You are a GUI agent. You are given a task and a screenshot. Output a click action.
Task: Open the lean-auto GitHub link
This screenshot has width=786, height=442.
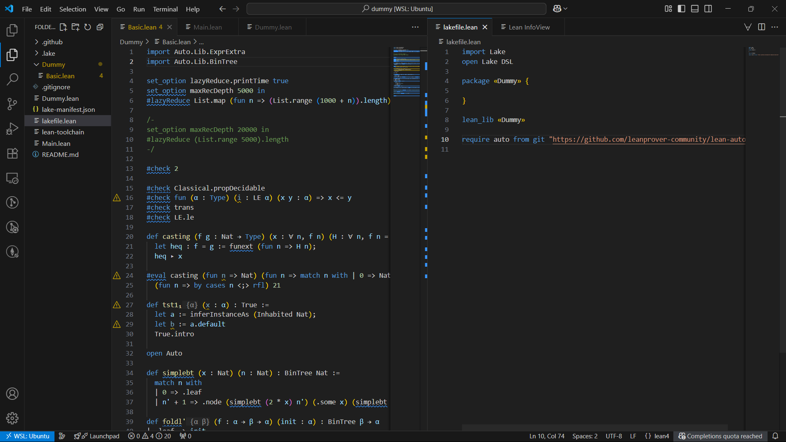coord(648,139)
